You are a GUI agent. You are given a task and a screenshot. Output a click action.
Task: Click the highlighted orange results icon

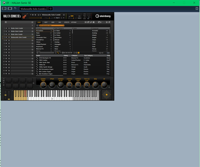coord(58,53)
